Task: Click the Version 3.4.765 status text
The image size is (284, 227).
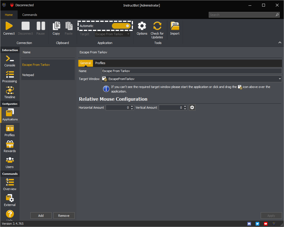Action: pos(13,224)
